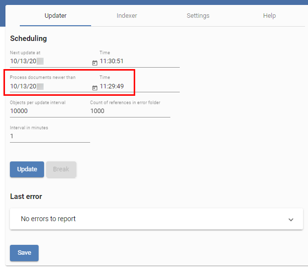Viewport: 308px width, 272px height.
Task: Save the scheduling settings
Action: (24, 253)
